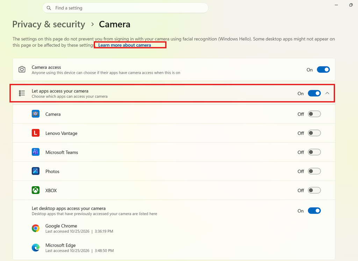Click the Photos app icon

tap(36, 171)
